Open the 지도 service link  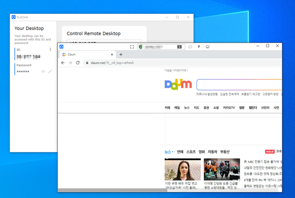[x=197, y=108]
